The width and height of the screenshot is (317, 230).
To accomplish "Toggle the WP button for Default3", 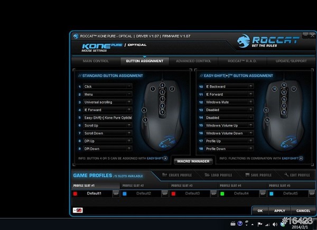I will pos(213,194).
